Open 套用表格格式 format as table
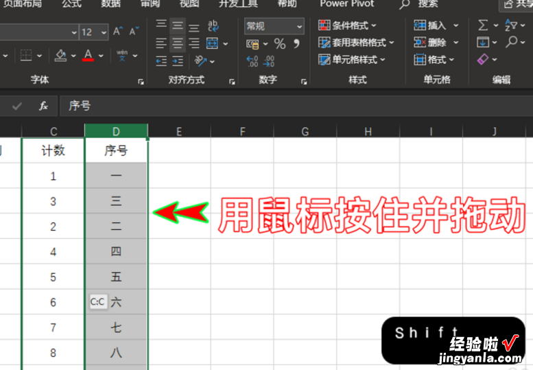This screenshot has height=370, width=533. click(356, 42)
